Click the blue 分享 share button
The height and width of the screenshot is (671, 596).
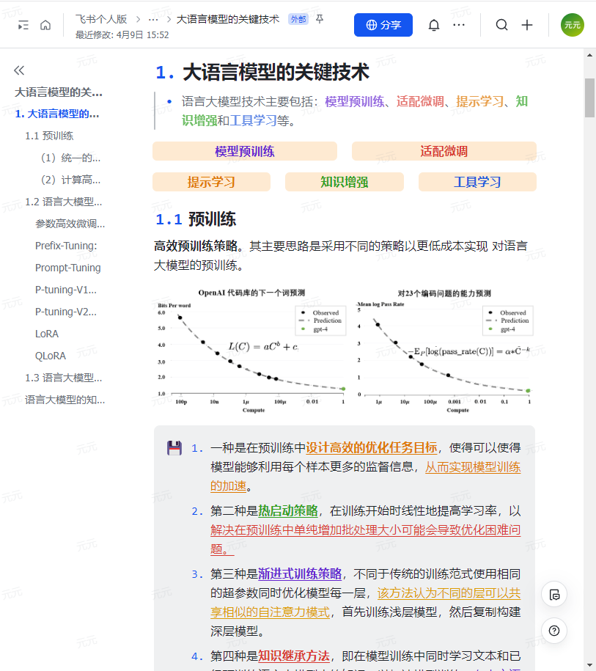tap(383, 24)
